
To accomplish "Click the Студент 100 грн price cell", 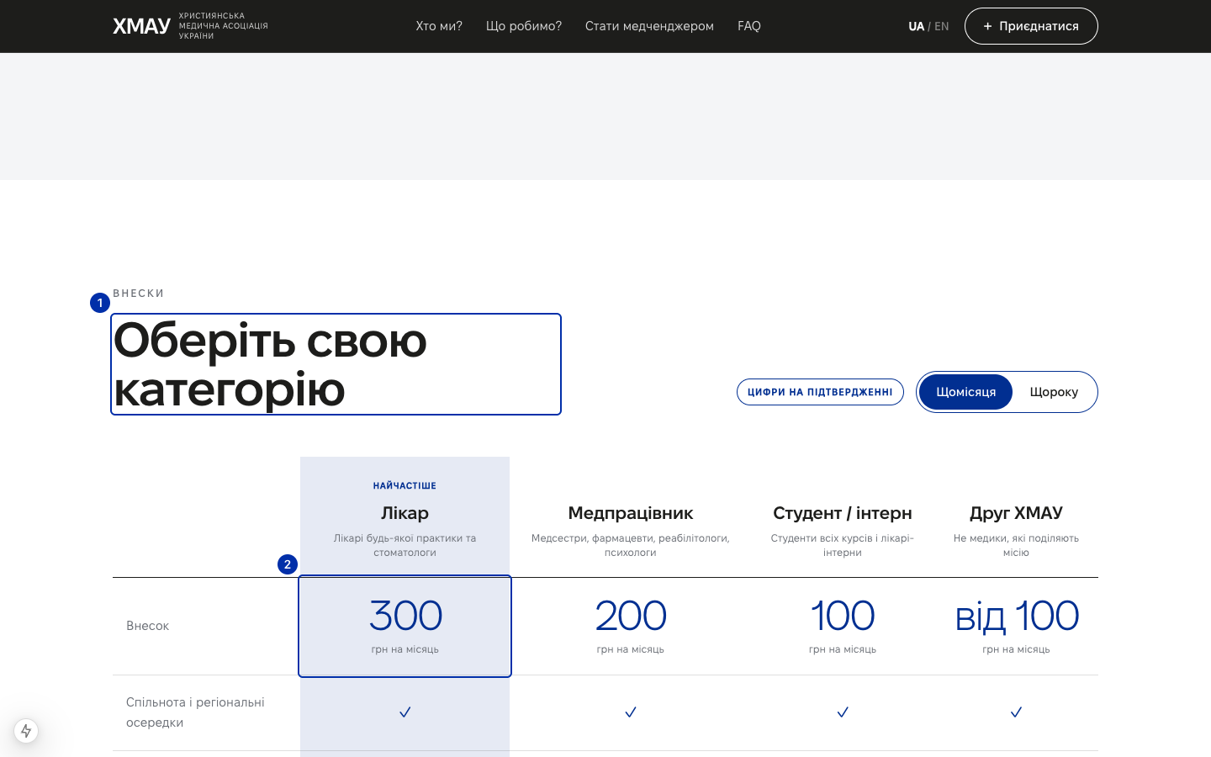I will coord(843,626).
